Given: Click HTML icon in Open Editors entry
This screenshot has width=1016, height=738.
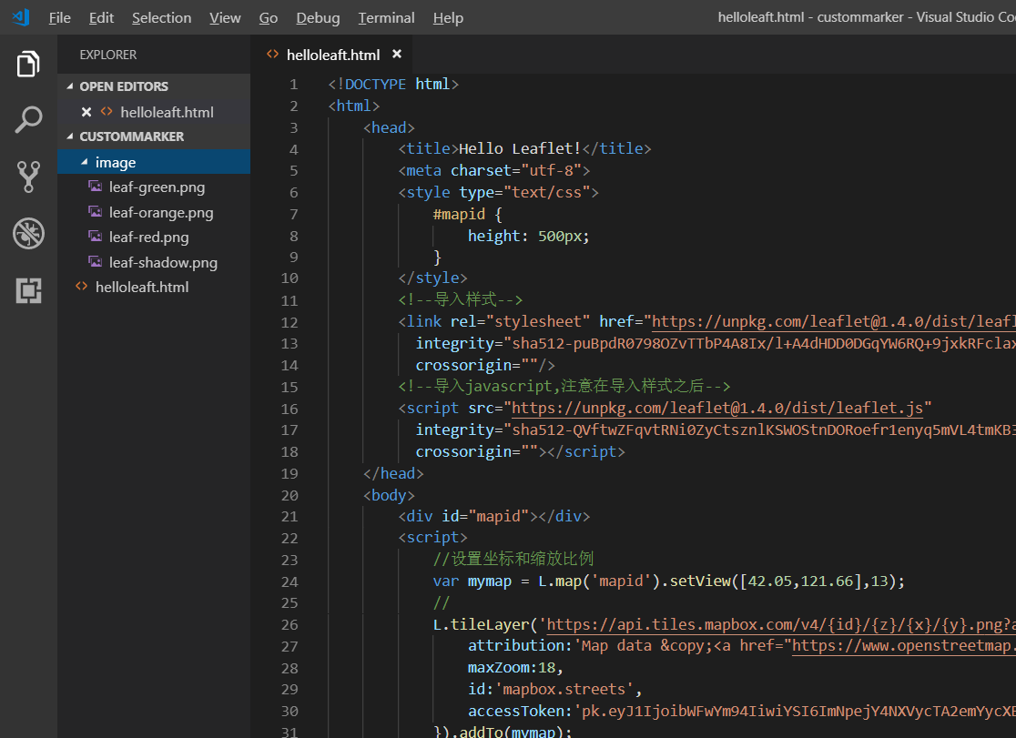Looking at the screenshot, I should click(x=107, y=112).
